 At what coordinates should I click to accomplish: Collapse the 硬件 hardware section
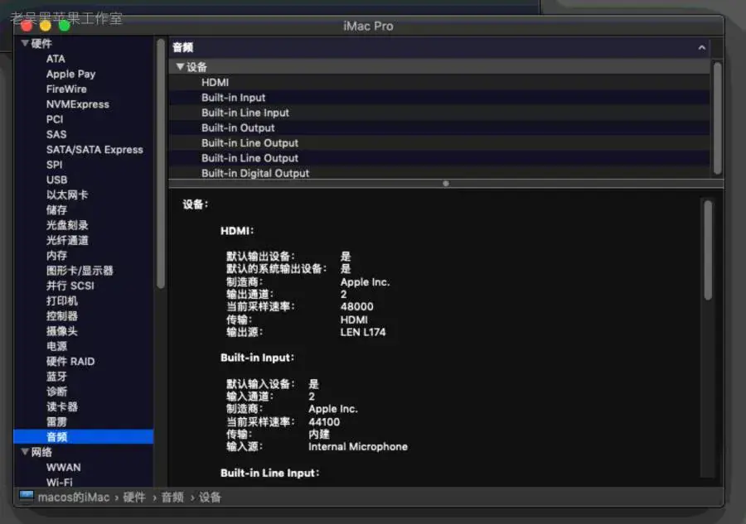[x=25, y=43]
